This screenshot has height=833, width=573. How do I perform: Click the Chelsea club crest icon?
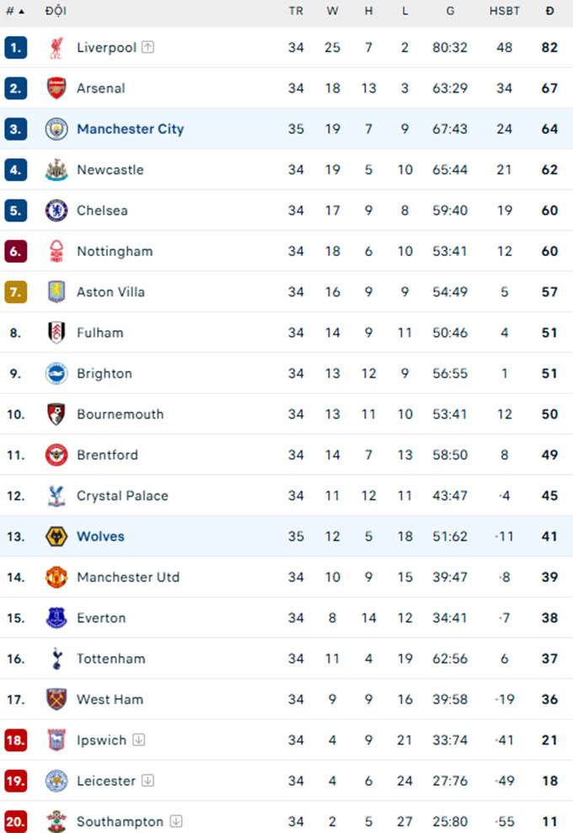(x=56, y=211)
